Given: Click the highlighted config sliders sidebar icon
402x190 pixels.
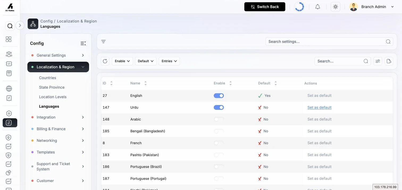Looking at the screenshot, I should (x=10, y=123).
